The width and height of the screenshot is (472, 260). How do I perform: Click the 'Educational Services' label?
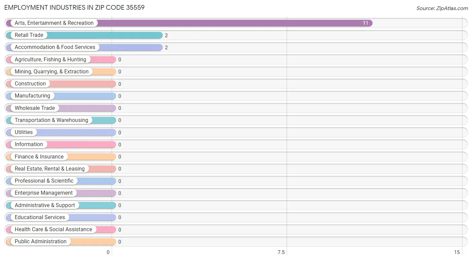[40, 217]
